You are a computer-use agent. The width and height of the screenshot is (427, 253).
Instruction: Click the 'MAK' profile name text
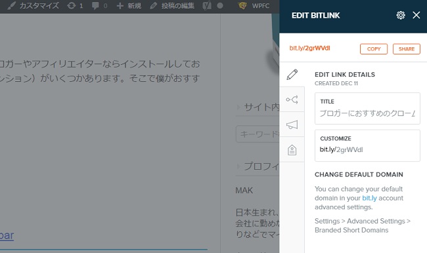pos(244,190)
